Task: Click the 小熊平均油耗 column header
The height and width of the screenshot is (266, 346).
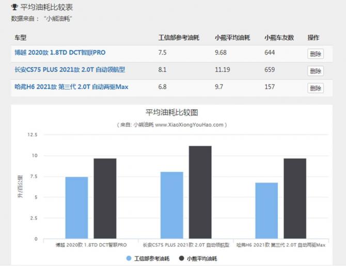Action: click(x=232, y=38)
